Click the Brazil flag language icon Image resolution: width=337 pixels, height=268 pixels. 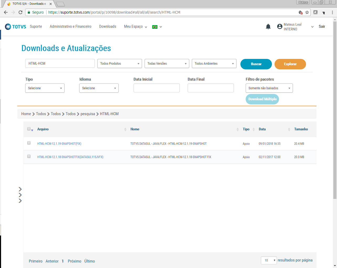155,27
